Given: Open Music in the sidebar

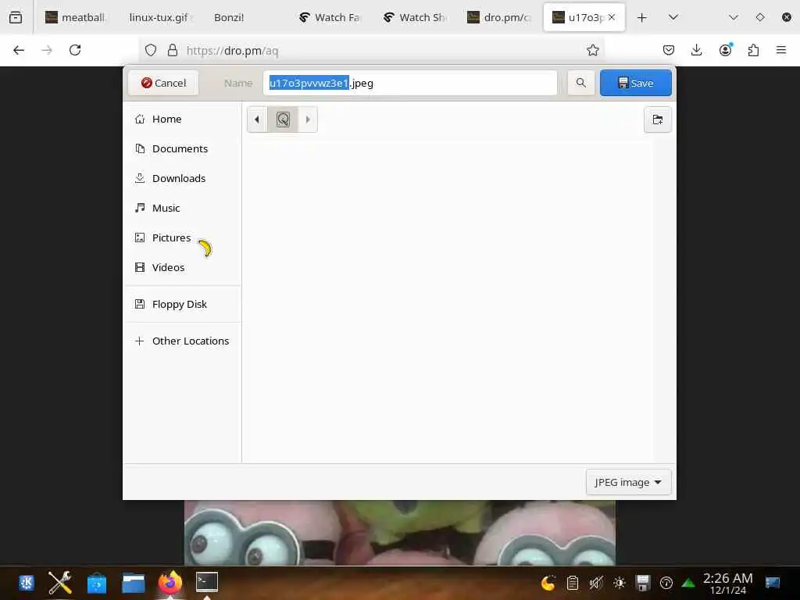Looking at the screenshot, I should point(182,208).
